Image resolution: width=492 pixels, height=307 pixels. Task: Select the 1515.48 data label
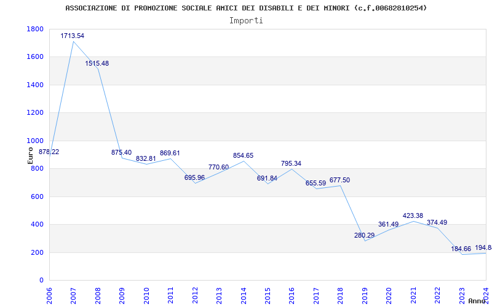click(97, 63)
